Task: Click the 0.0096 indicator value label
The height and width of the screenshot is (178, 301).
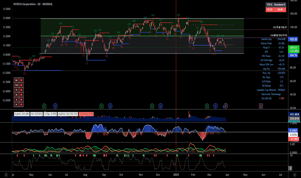Action: tap(294, 135)
